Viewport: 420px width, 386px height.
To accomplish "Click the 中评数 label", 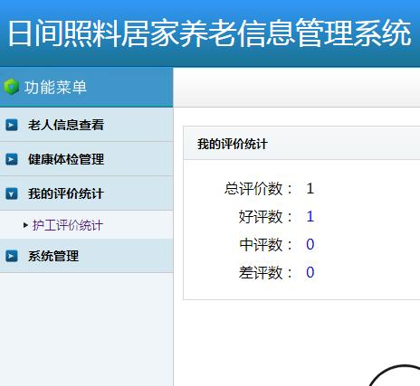I will point(266,244).
